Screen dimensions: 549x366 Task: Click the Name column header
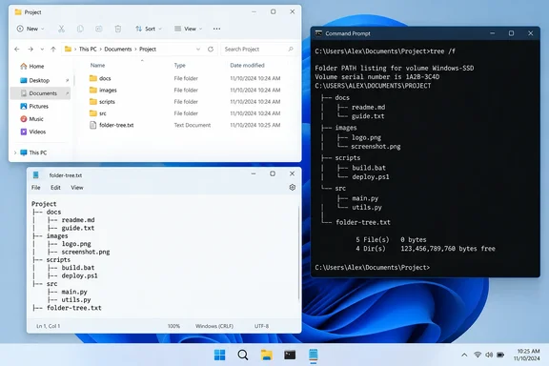point(97,65)
